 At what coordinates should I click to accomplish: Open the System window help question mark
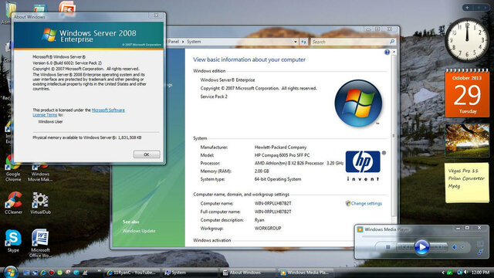(x=387, y=53)
